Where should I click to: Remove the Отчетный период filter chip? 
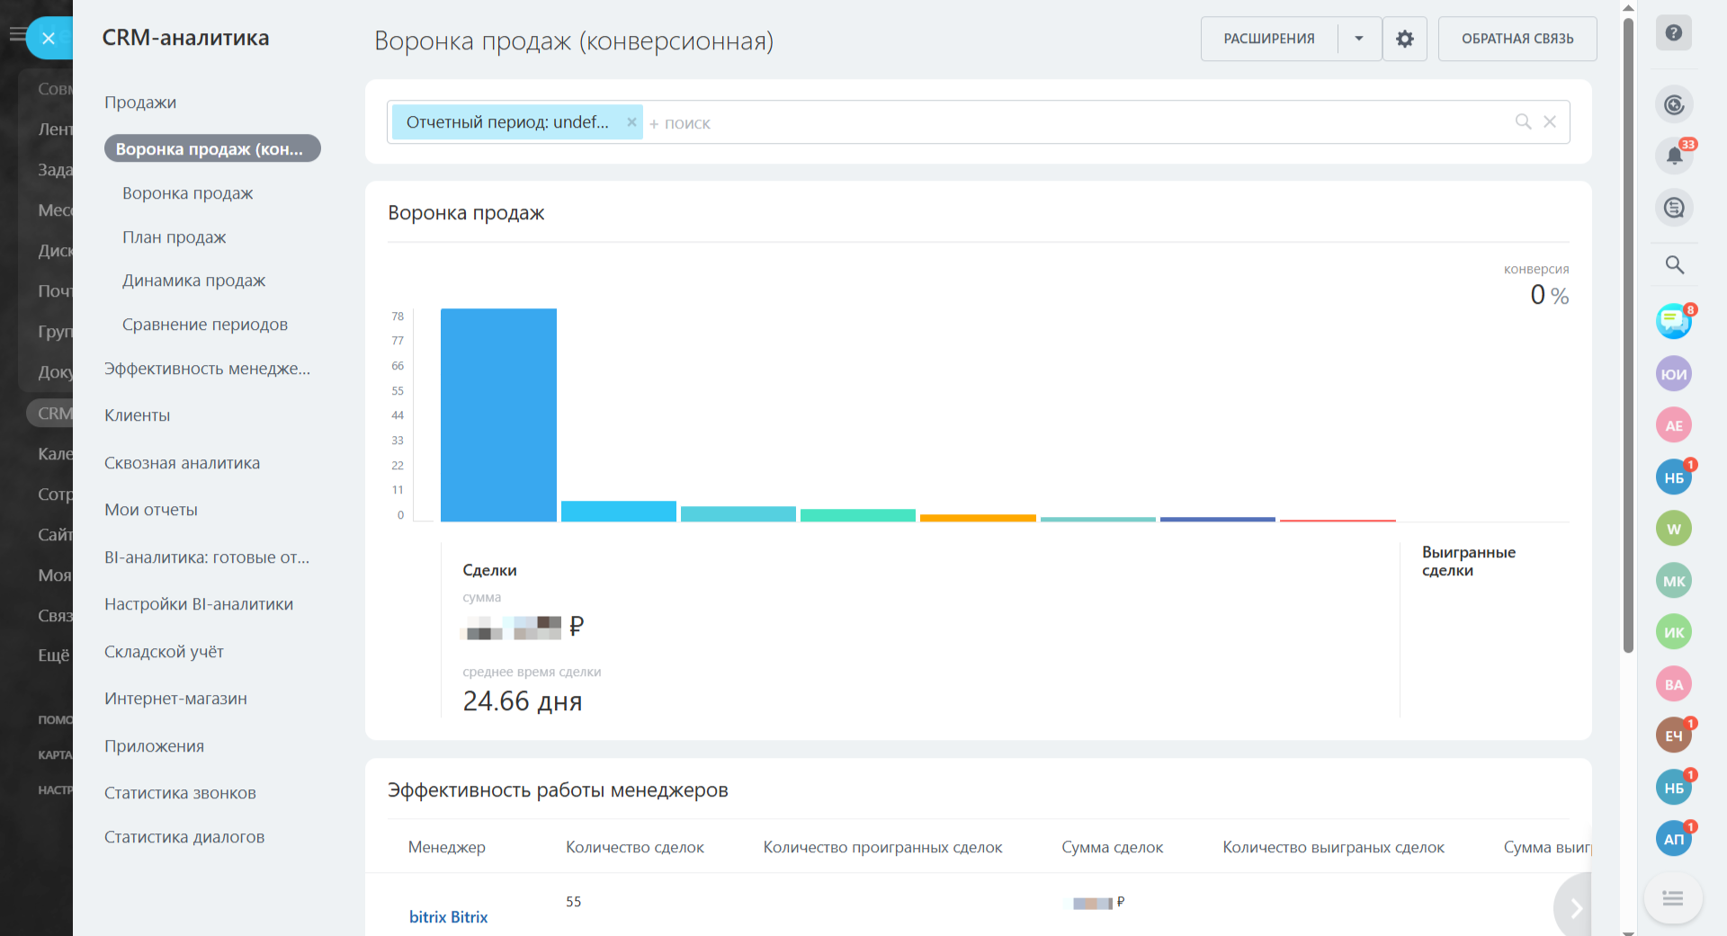631,122
